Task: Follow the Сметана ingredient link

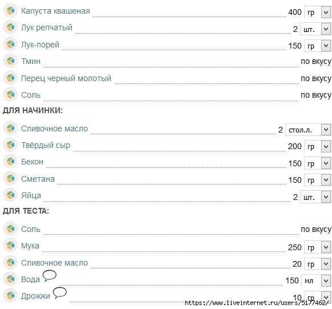Action: [x=38, y=179]
